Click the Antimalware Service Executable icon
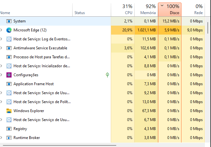The image size is (211, 147). point(9,48)
